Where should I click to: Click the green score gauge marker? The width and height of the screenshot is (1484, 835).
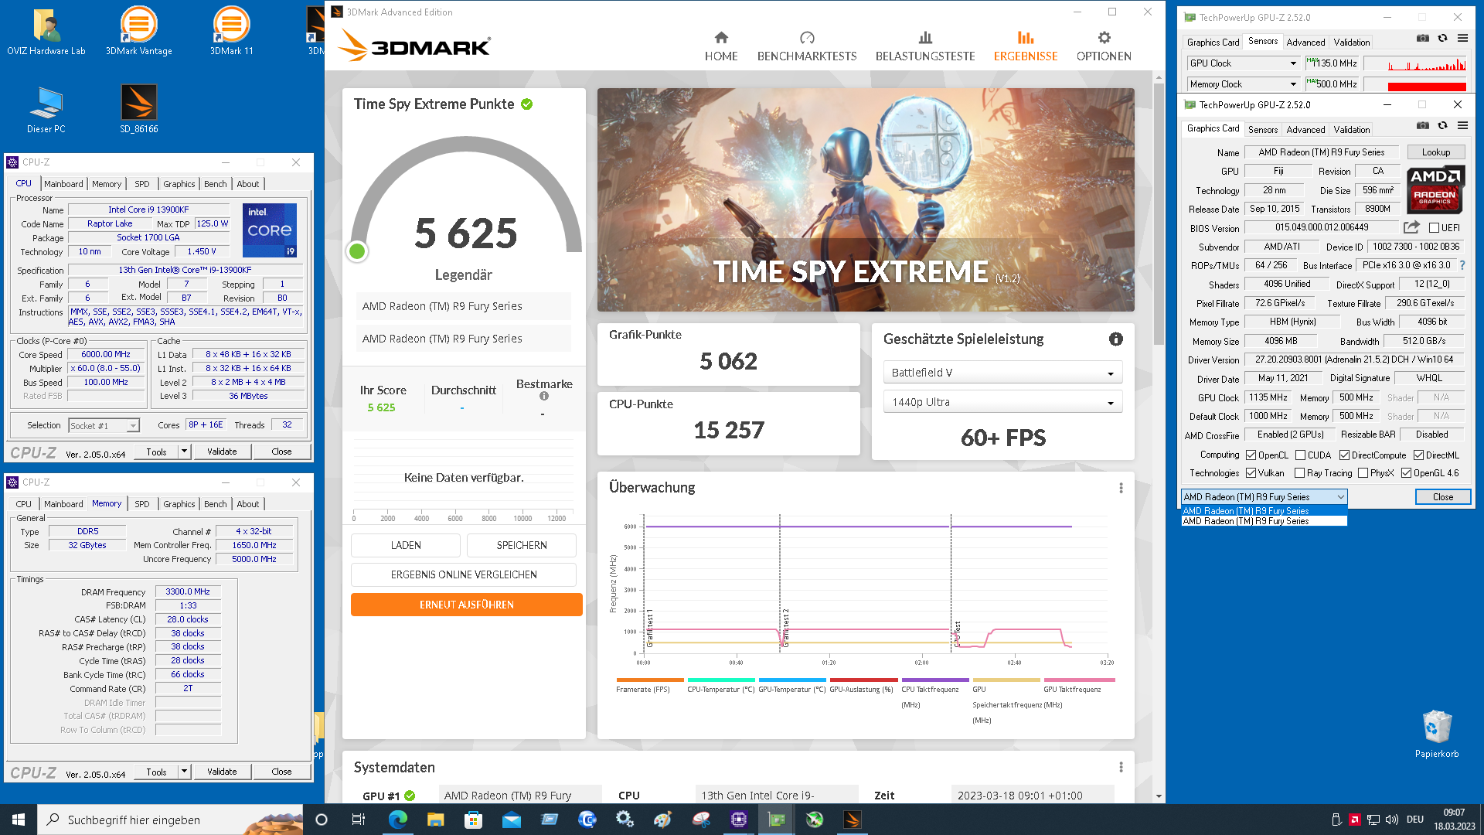[357, 251]
